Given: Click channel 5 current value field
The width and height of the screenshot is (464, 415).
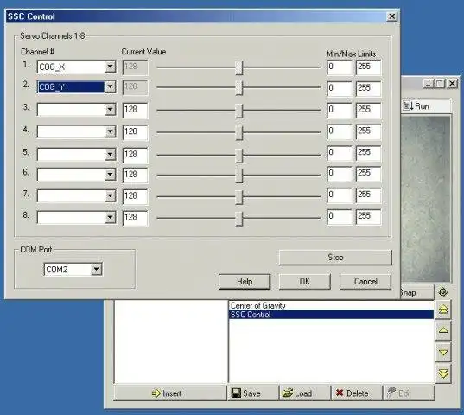Looking at the screenshot, I should pos(135,155).
